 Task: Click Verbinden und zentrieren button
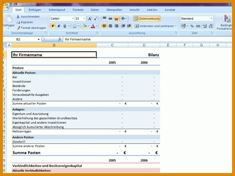click(154, 26)
